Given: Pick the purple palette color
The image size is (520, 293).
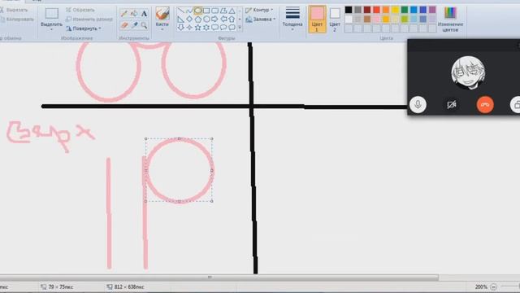Looking at the screenshot, I should point(432,10).
